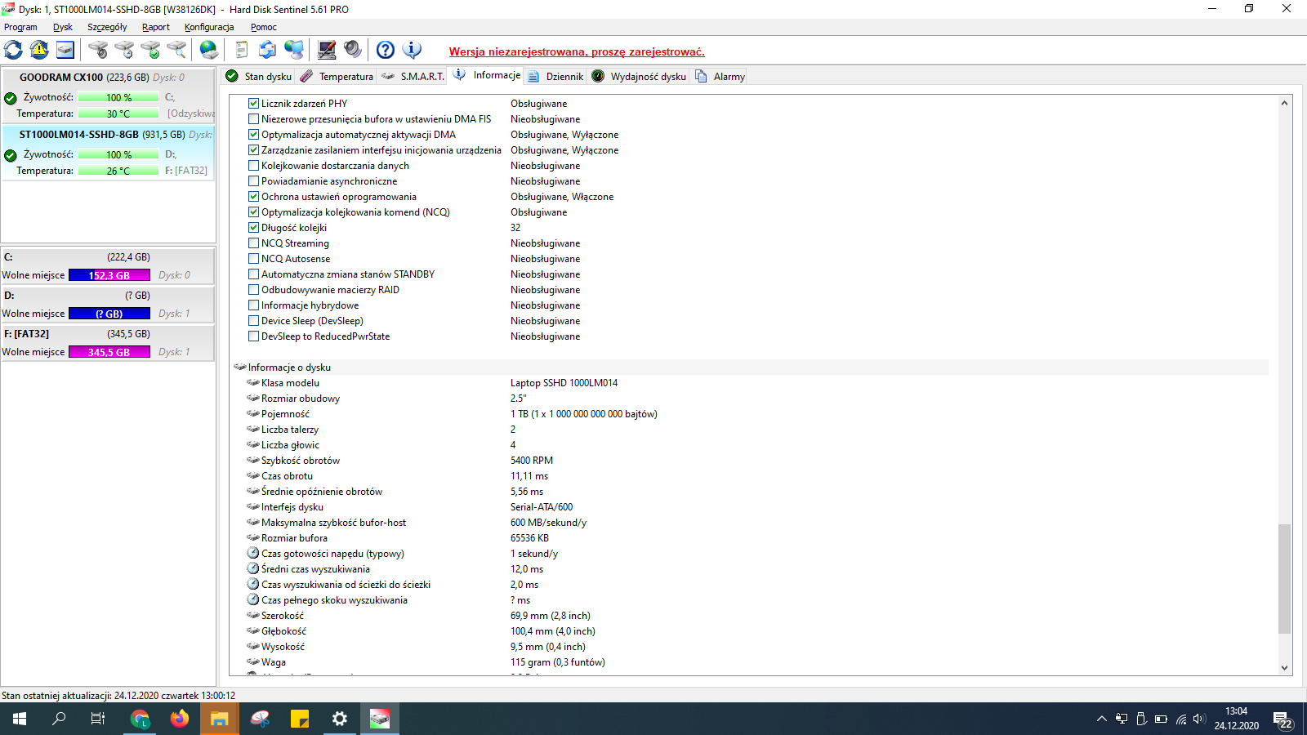Click the disk with green checkmark icon

click(150, 50)
